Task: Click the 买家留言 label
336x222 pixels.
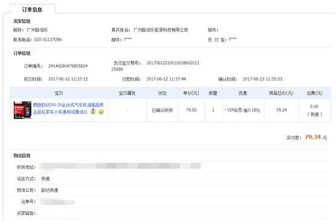Action: point(26,213)
